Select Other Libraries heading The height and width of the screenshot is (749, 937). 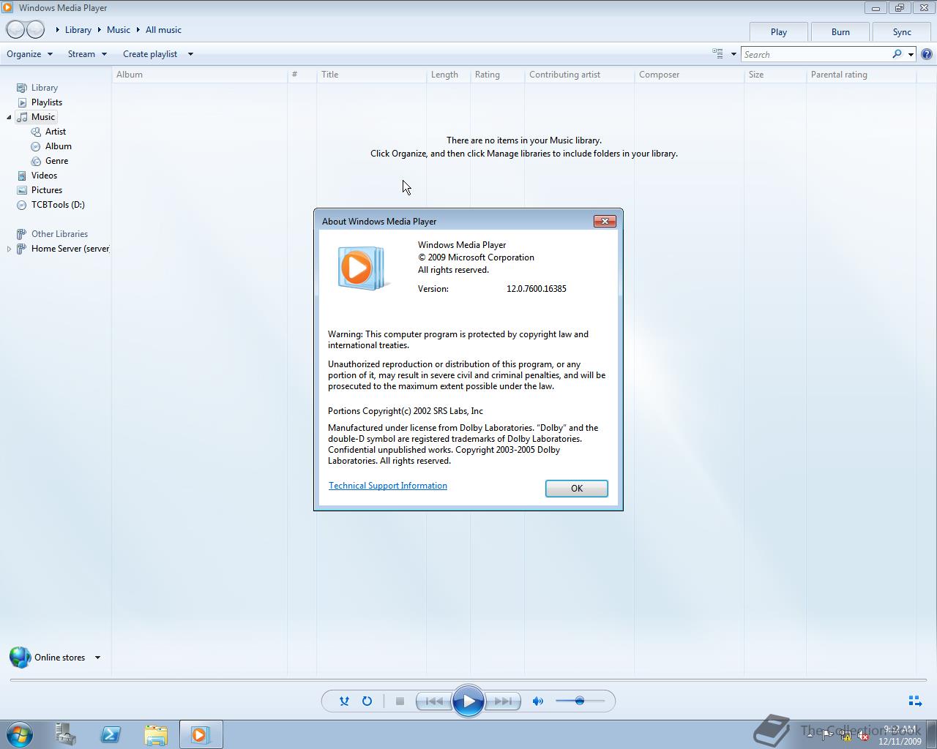[59, 234]
